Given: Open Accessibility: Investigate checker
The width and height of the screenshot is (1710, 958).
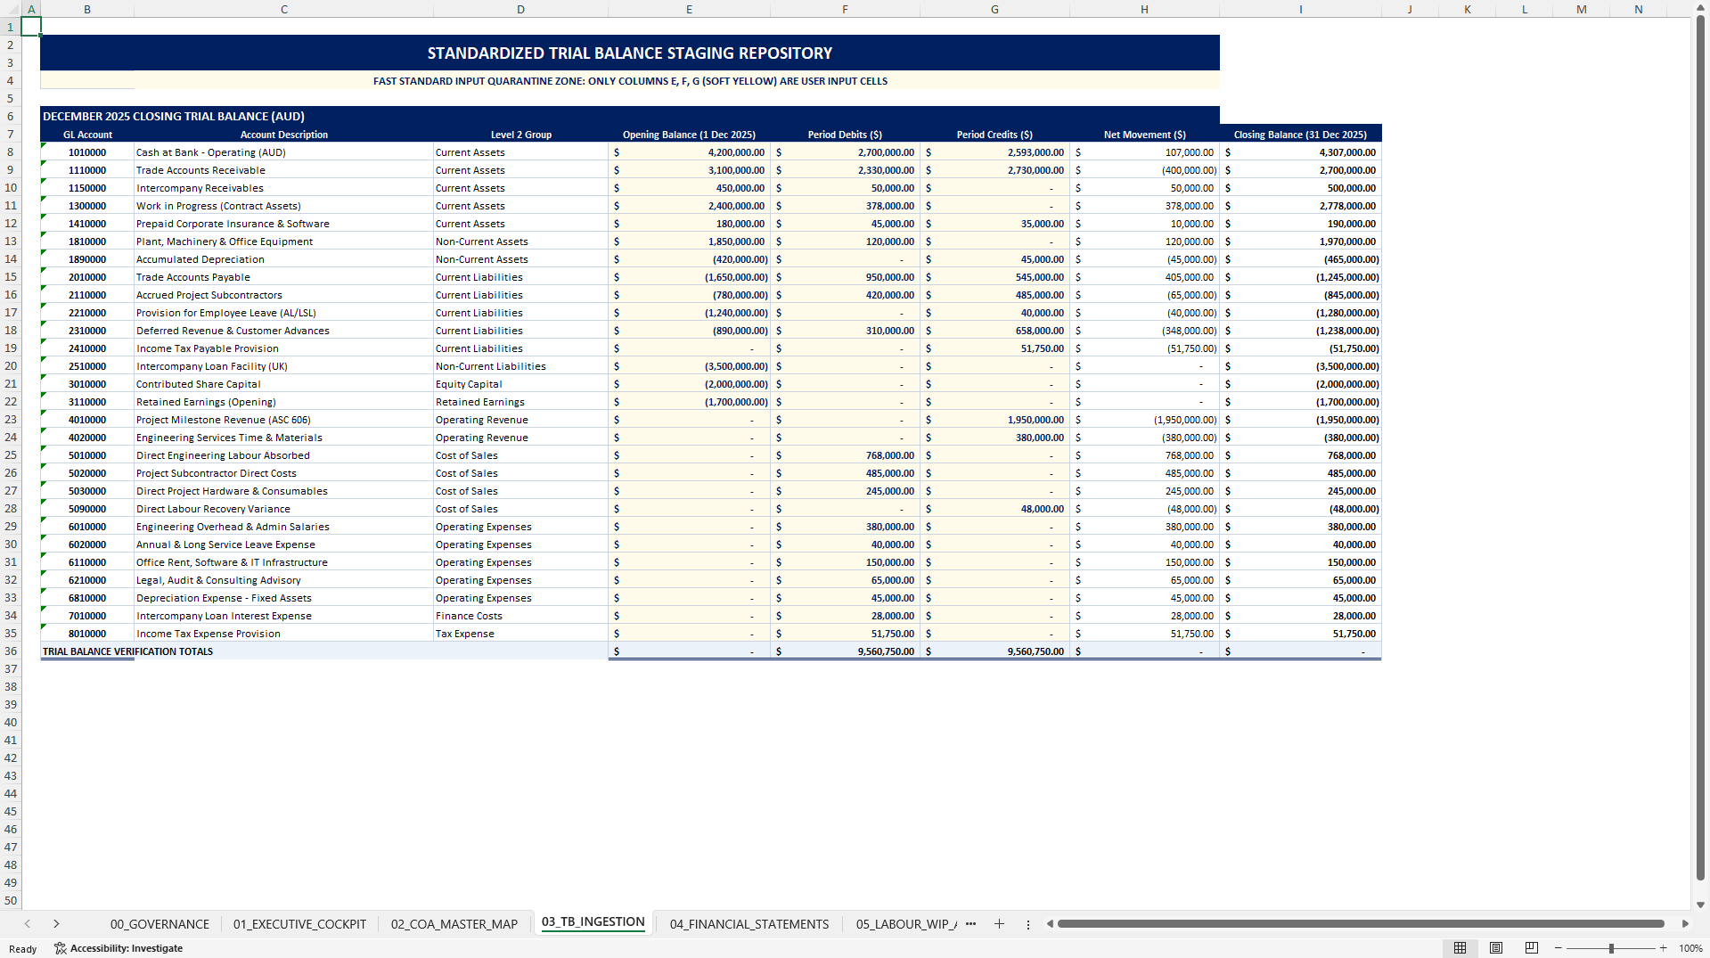Looking at the screenshot, I should coord(119,948).
